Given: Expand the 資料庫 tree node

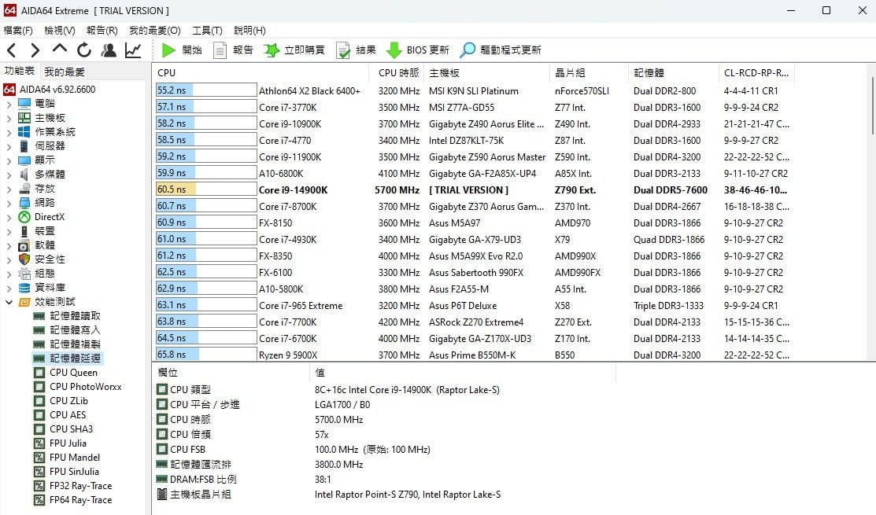Looking at the screenshot, I should [9, 288].
